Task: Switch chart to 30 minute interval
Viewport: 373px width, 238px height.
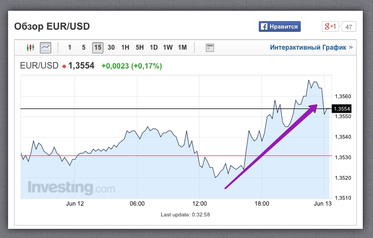Action: [x=111, y=47]
